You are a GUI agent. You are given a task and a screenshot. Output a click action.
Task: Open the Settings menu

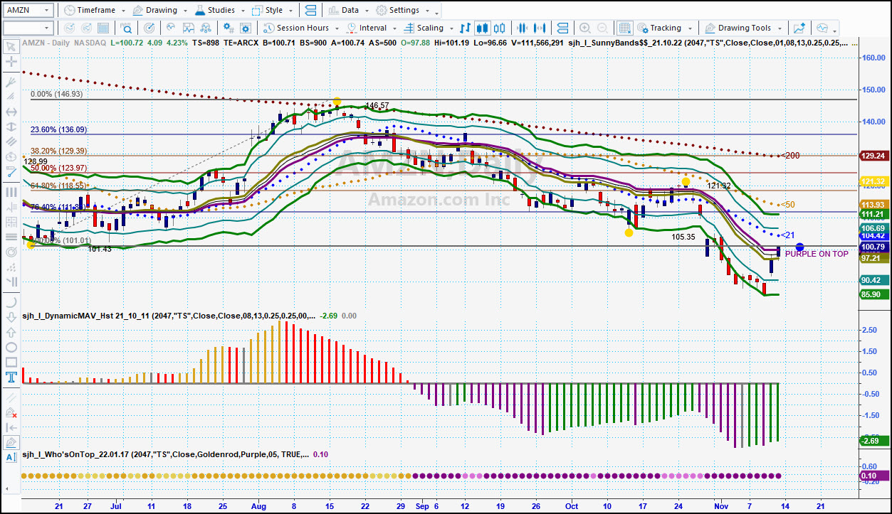(x=402, y=11)
